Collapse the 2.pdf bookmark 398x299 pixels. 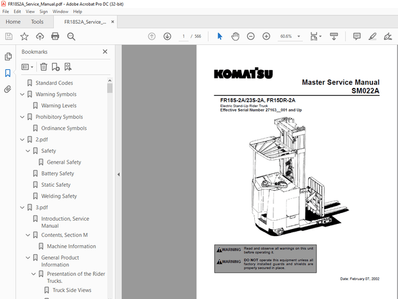tap(22, 139)
